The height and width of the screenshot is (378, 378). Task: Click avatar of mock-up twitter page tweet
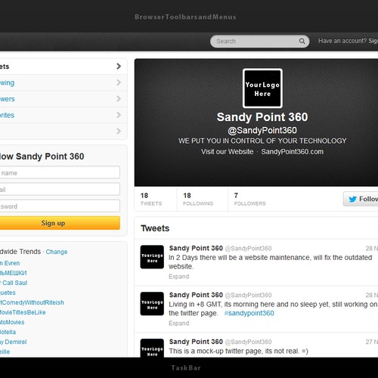152,348
